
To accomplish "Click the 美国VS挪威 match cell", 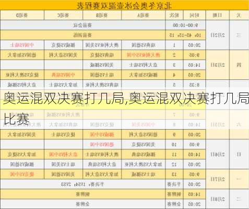I will (102, 65).
